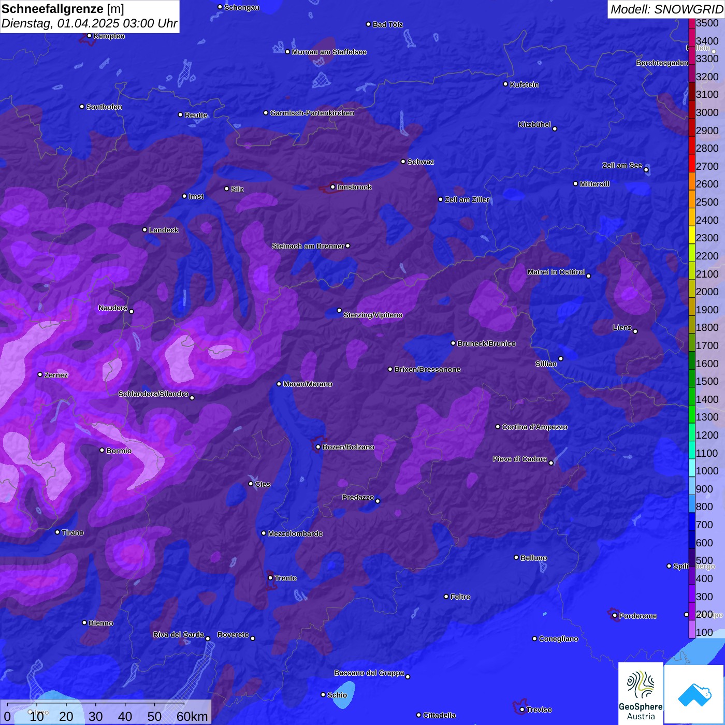The width and height of the screenshot is (725, 725).
Task: Click the Modell: SNOWGRID label
Action: tap(666, 9)
